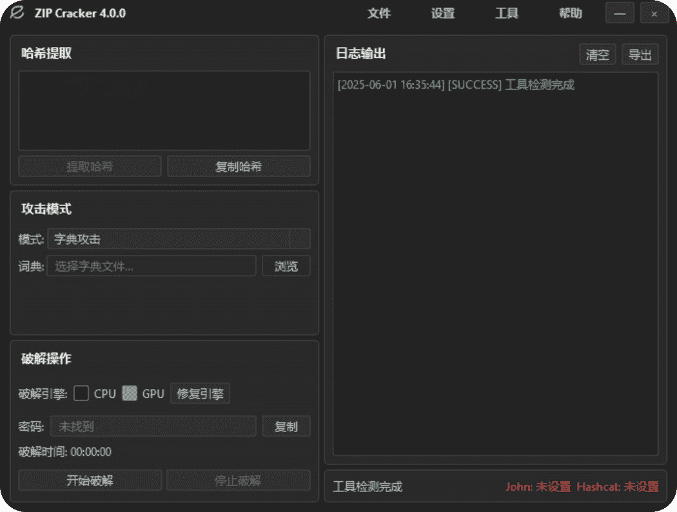This screenshot has height=512, width=677.
Task: Minimize the ZIP Cracker window
Action: click(x=620, y=14)
